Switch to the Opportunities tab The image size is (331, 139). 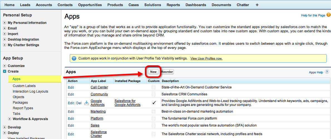pos(90,5)
